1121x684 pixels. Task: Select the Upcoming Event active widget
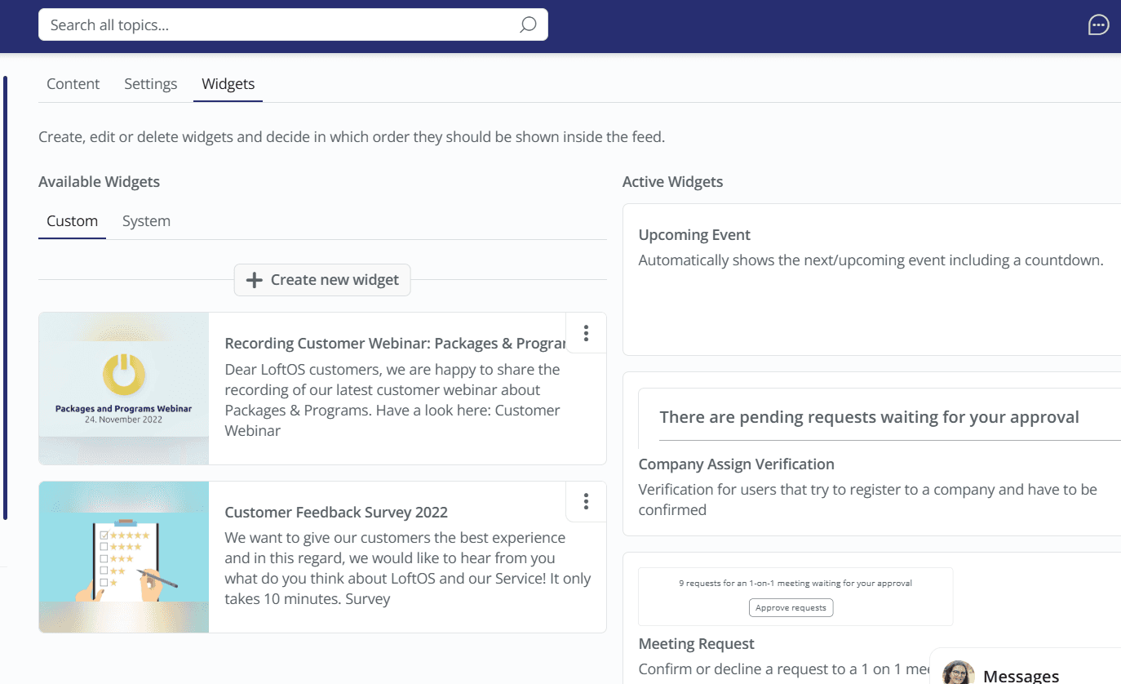click(694, 235)
